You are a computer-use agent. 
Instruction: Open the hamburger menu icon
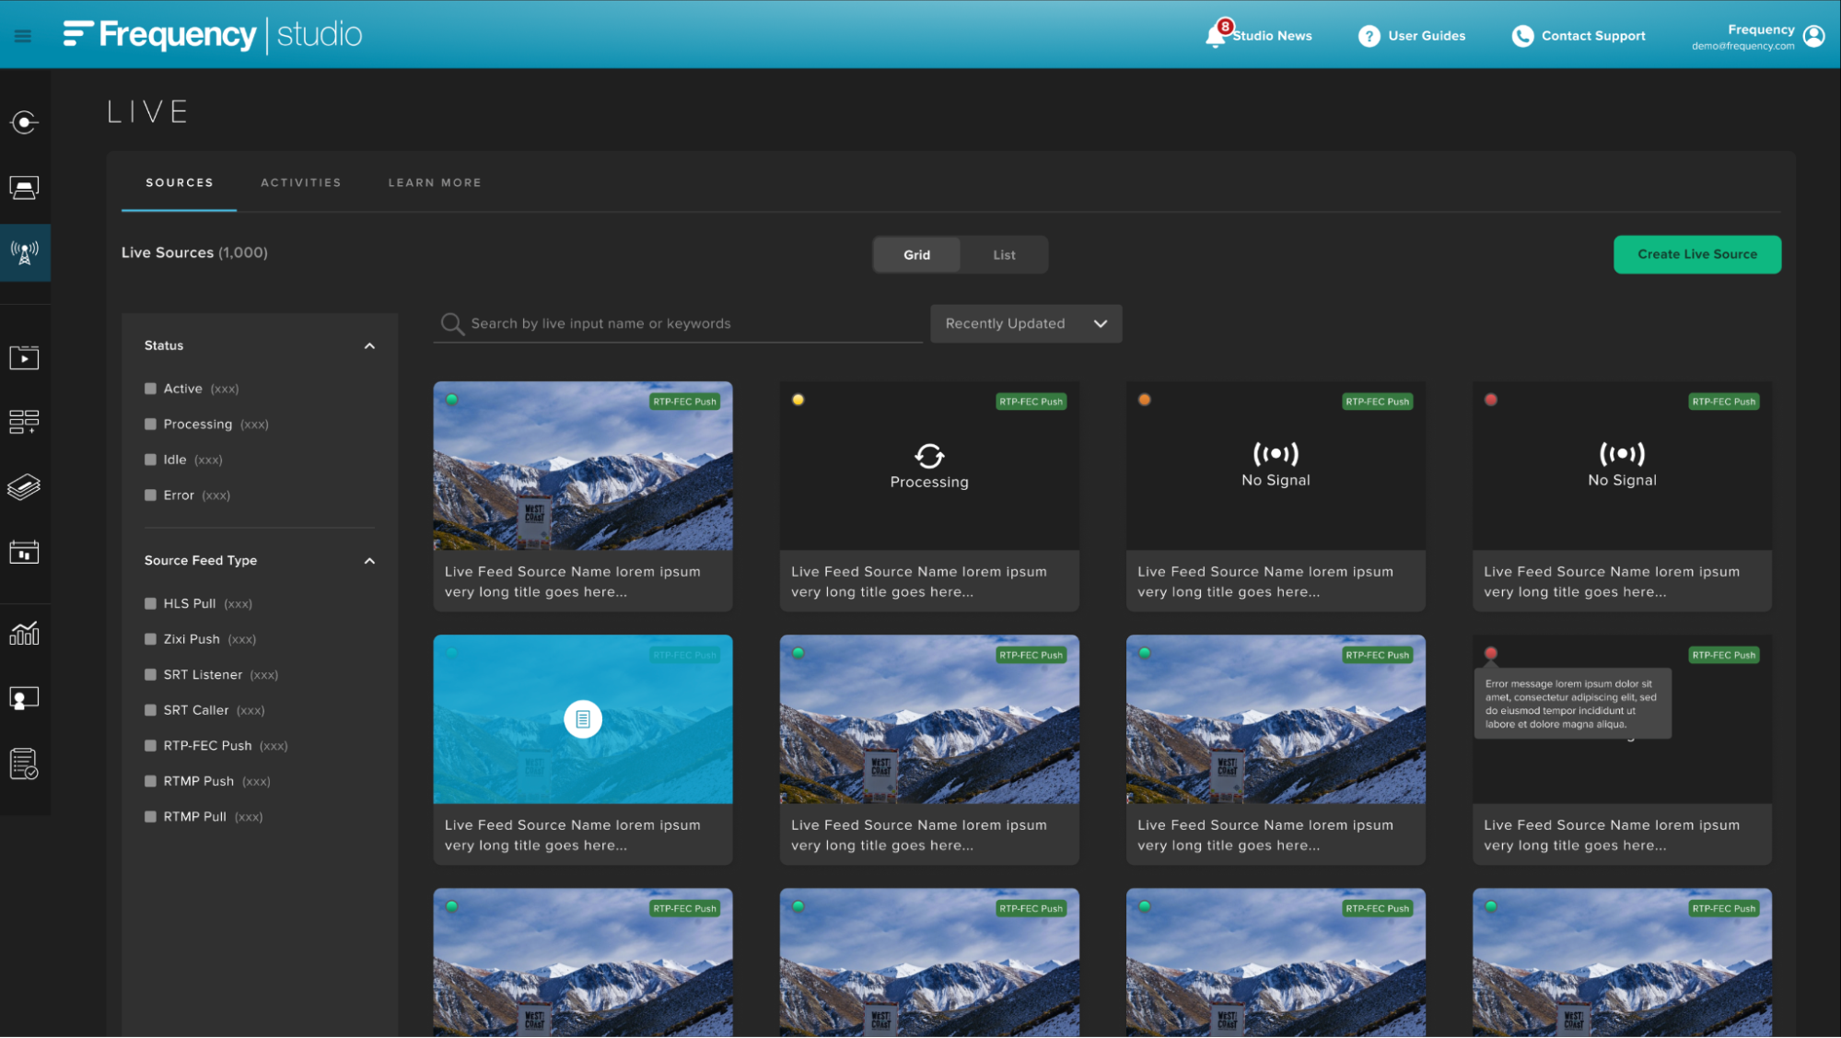(23, 36)
